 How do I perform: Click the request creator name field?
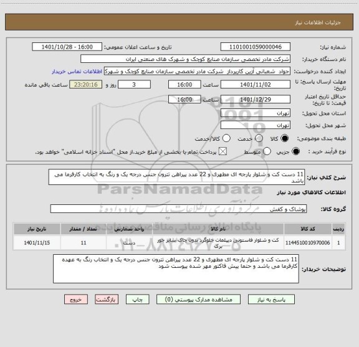pos(197,71)
